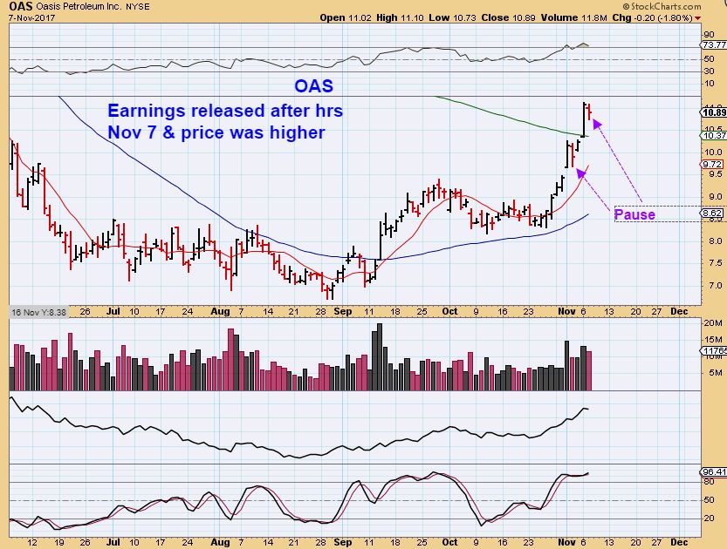Click the 10.89 last price tag on the axis
The height and width of the screenshot is (549, 727).
click(x=714, y=112)
